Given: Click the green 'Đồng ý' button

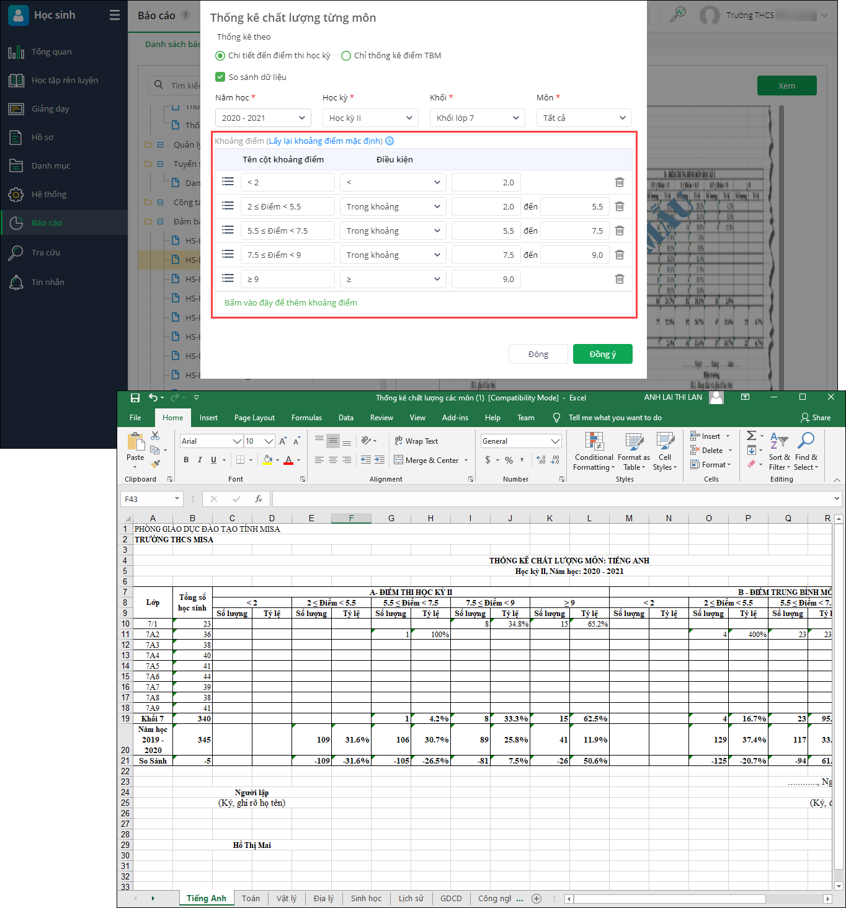Looking at the screenshot, I should pos(602,354).
